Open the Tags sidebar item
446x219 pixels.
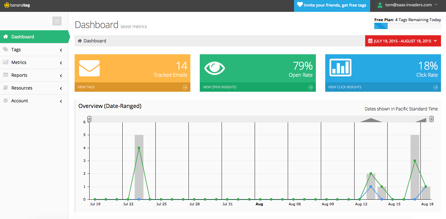(34, 50)
